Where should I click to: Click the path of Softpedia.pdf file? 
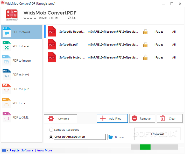click(113, 45)
